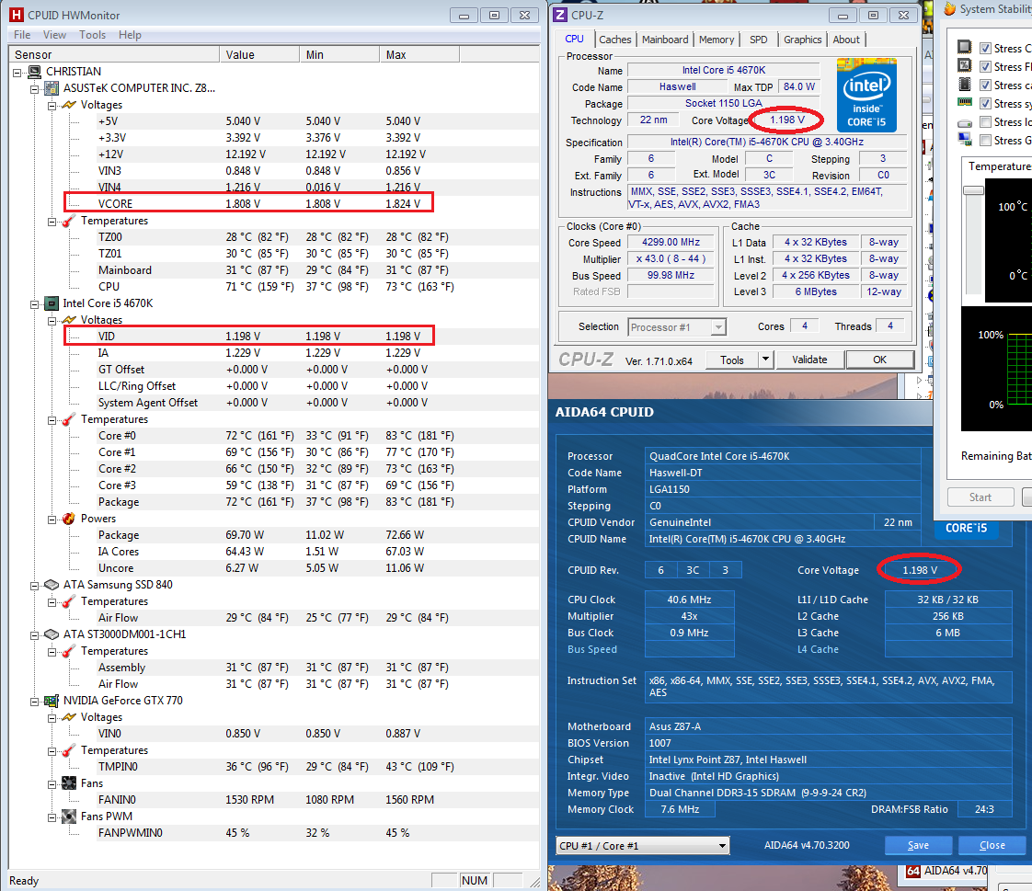This screenshot has height=891, width=1032.
Task: Collapse the CHRISTIAN root tree node
Action: tap(17, 73)
